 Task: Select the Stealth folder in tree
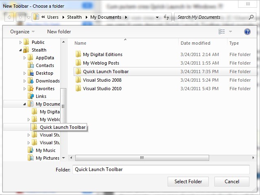[x=39, y=50]
